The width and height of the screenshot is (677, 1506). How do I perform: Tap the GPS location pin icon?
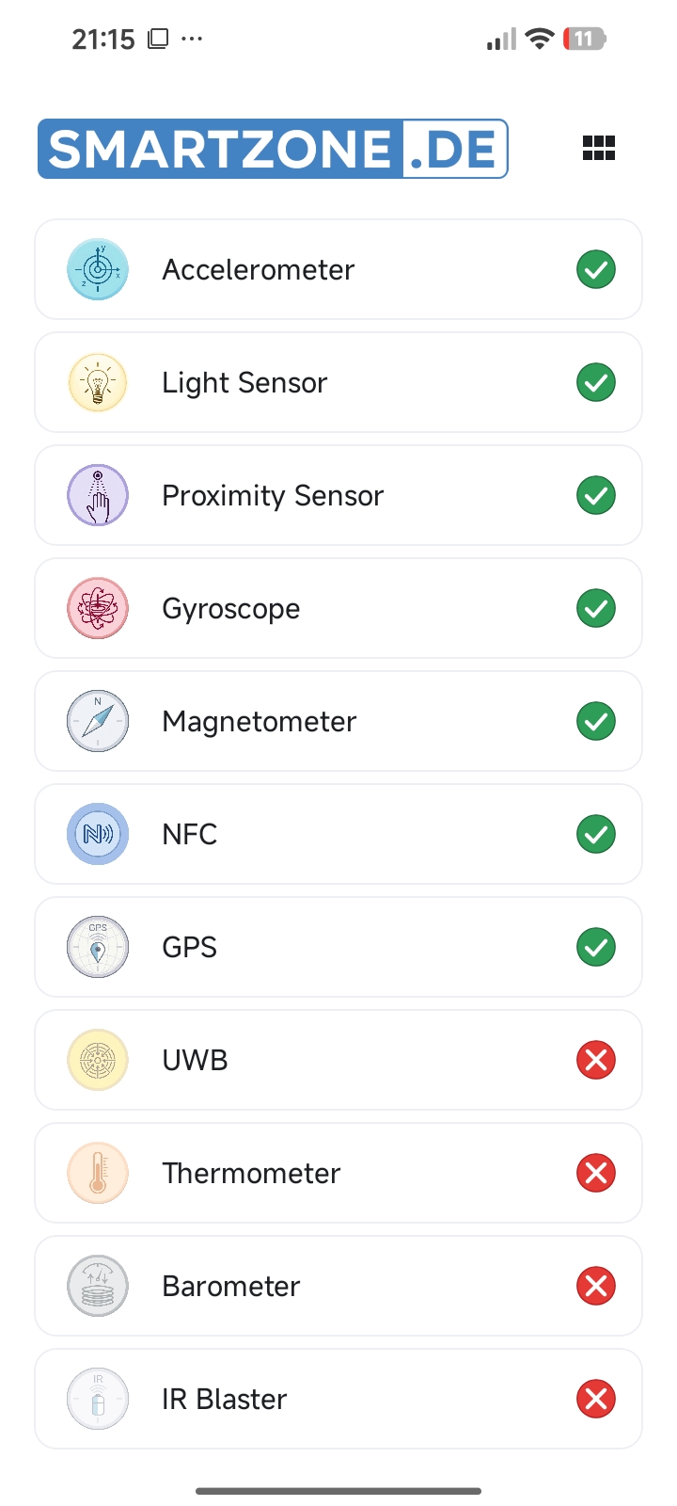(x=98, y=947)
